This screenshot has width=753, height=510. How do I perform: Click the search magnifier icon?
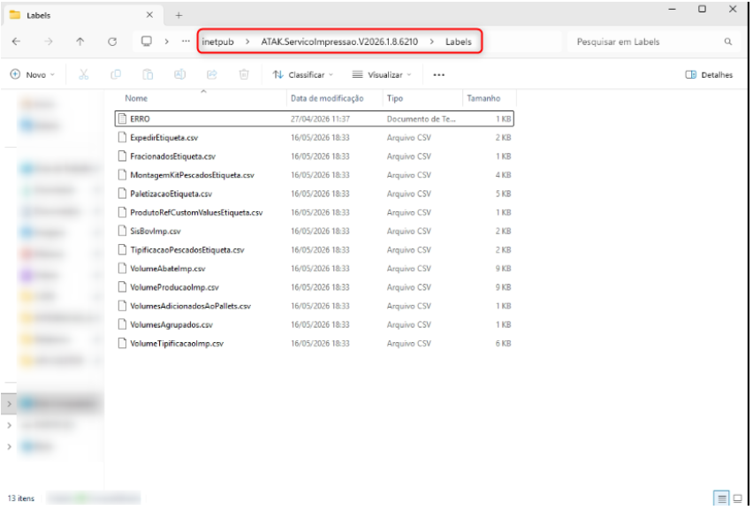tap(728, 42)
